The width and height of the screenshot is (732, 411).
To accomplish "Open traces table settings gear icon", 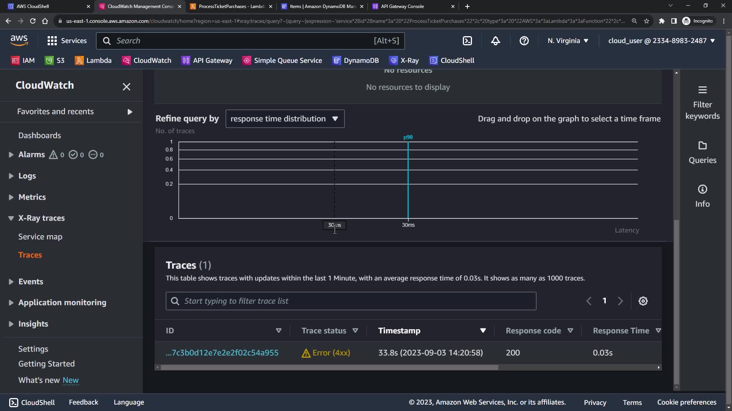I will (643, 301).
